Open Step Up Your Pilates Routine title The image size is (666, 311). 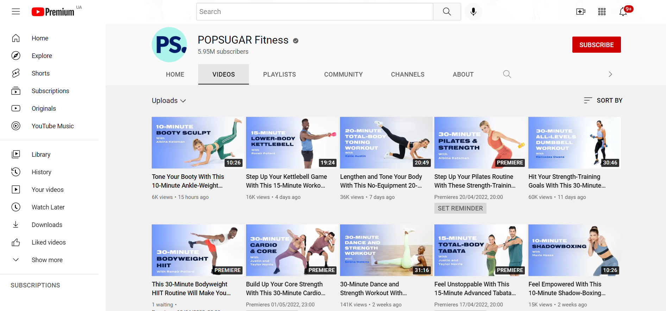point(475,181)
